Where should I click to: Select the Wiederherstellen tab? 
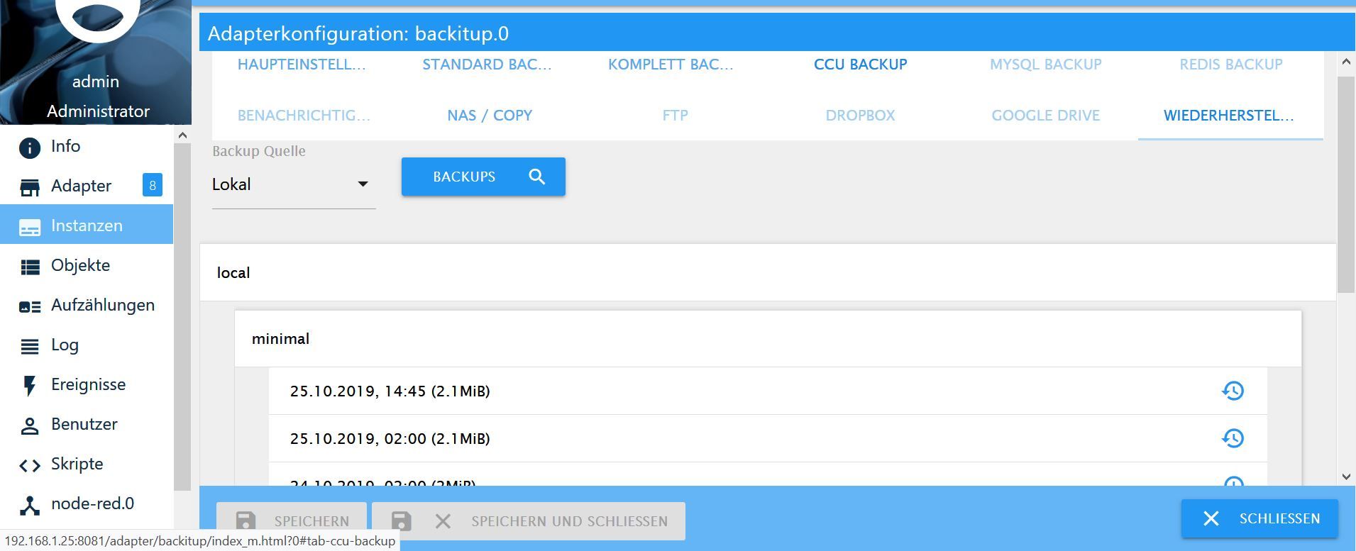(1230, 115)
